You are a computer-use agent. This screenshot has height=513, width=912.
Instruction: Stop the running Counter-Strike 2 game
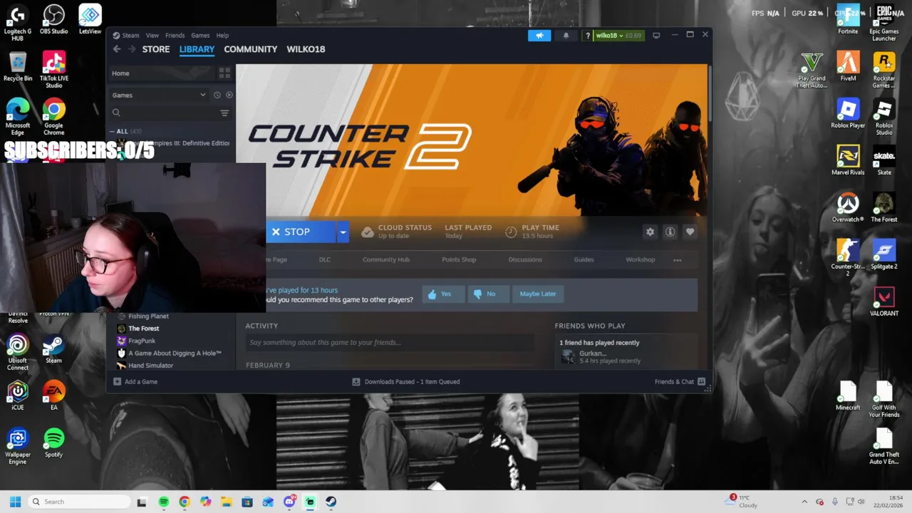[300, 232]
